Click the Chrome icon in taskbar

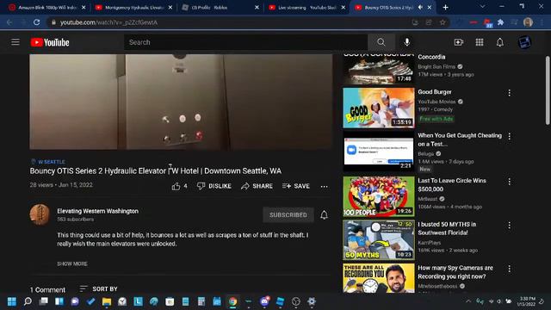point(232,301)
